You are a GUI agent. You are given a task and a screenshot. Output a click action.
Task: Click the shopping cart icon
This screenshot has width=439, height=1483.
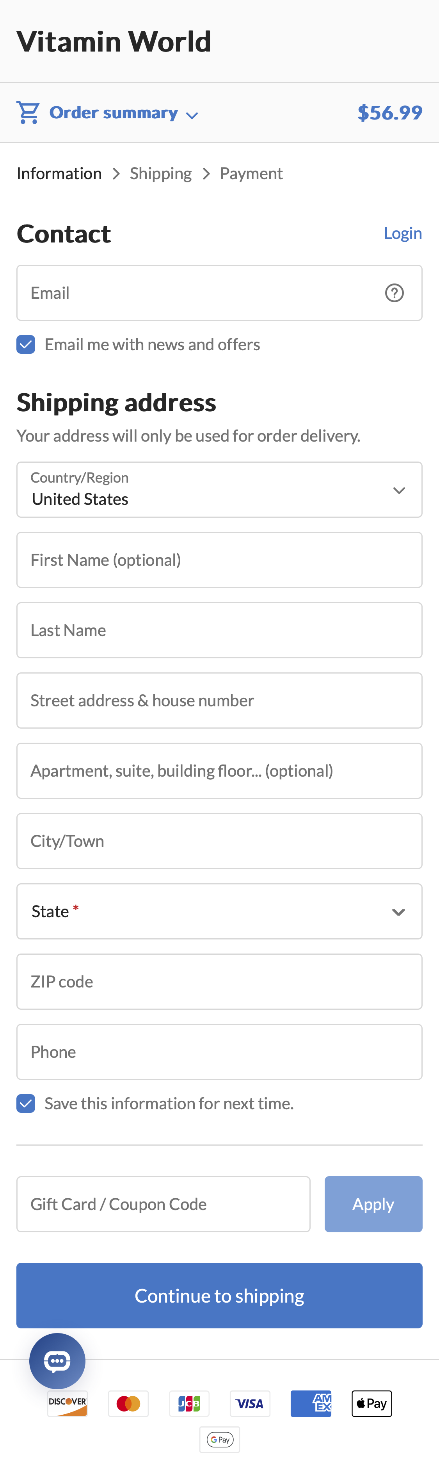pos(28,113)
